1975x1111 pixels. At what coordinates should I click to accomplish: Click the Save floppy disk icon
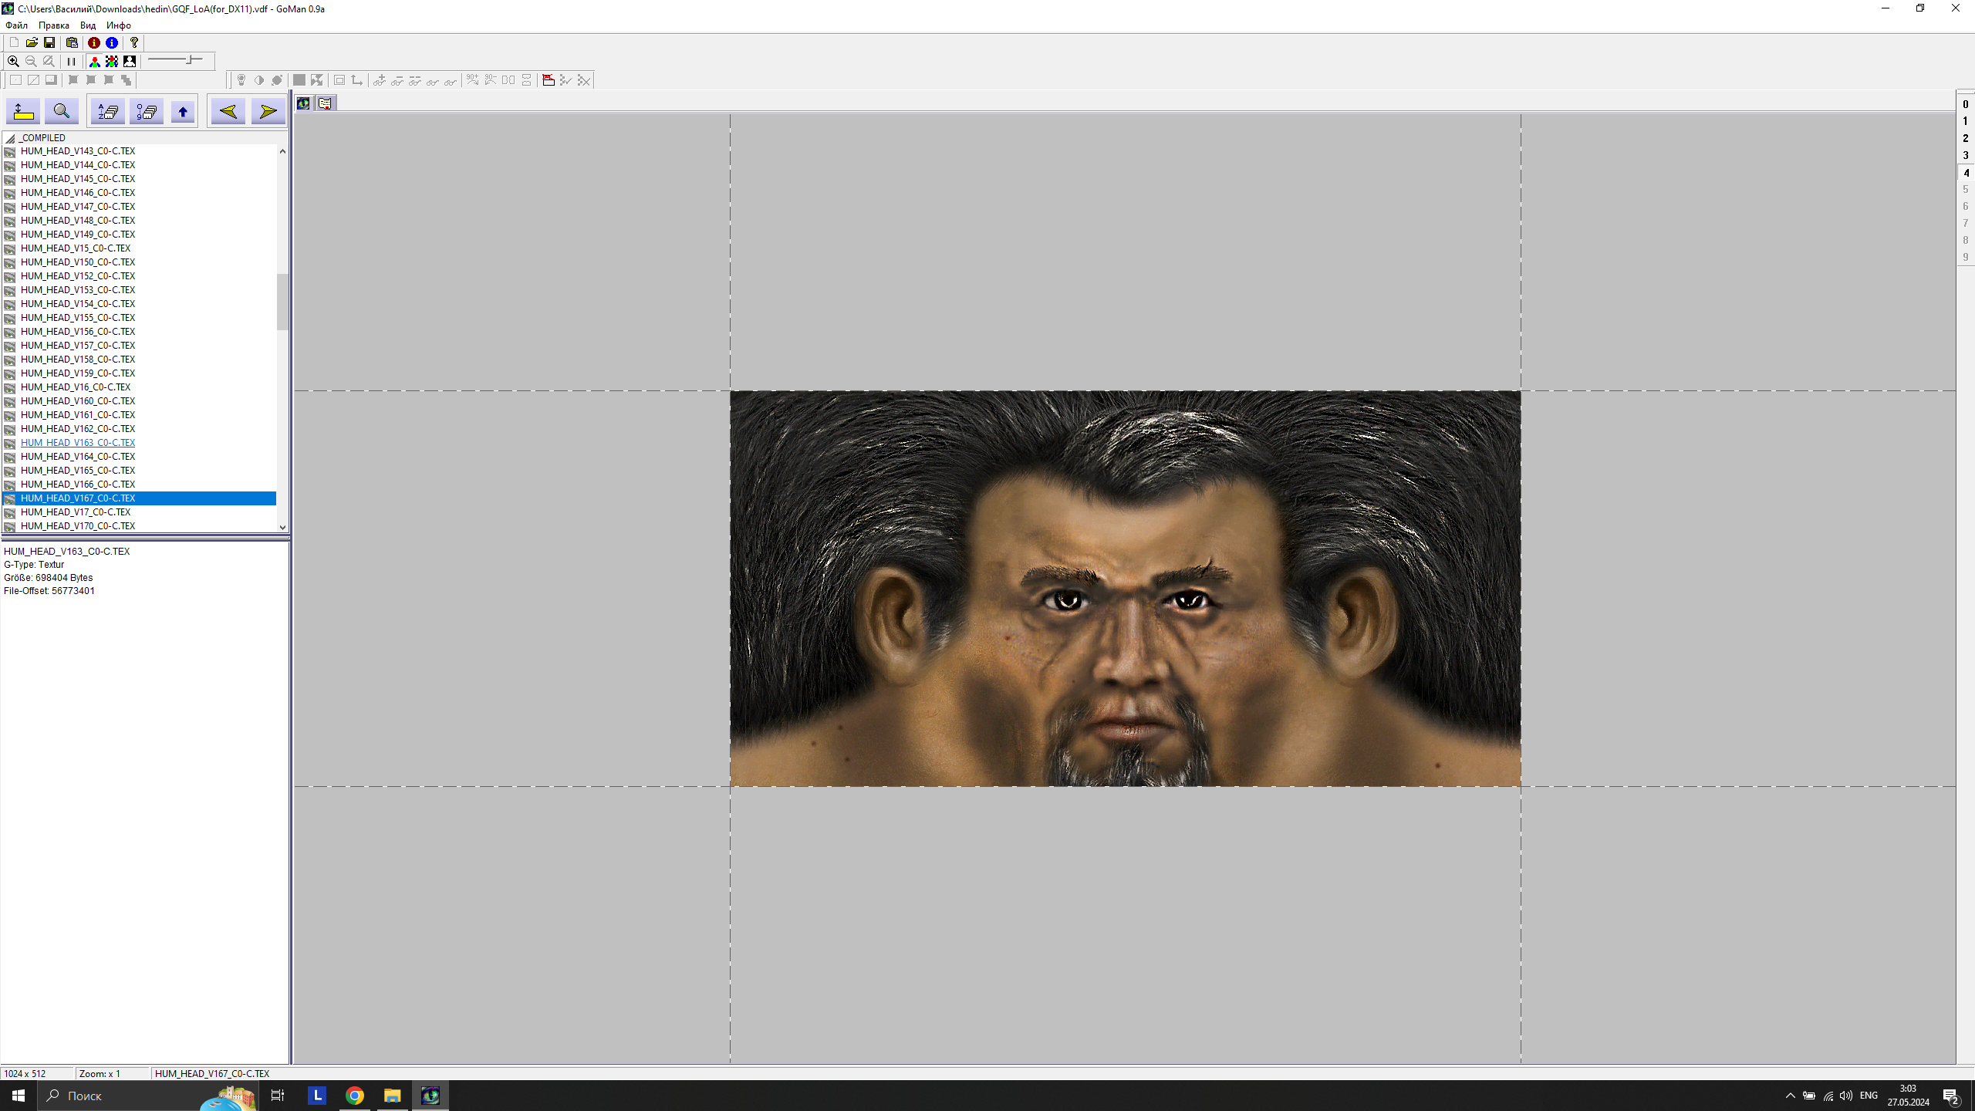[x=49, y=42]
